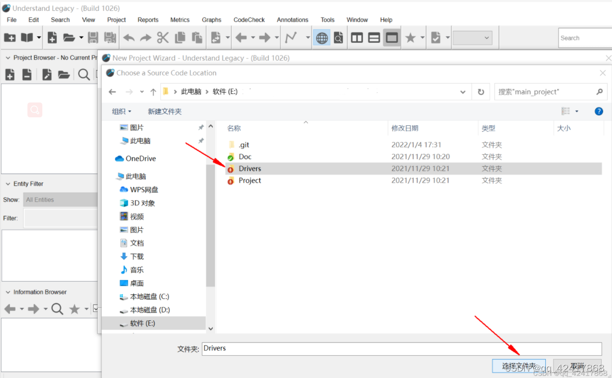Click the 文件夹 name input field

pyautogui.click(x=401, y=349)
